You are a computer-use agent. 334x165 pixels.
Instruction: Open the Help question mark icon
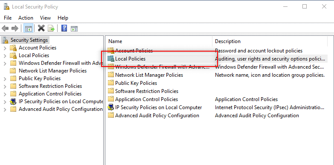pyautogui.click(x=64, y=28)
